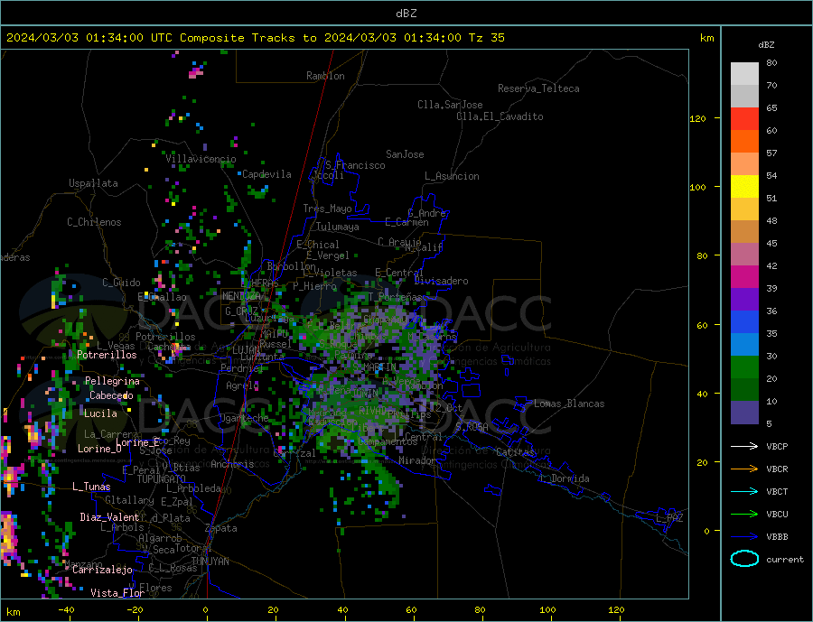Click the white VBCP arrow in legend
This screenshot has height=622, width=813.
point(745,446)
